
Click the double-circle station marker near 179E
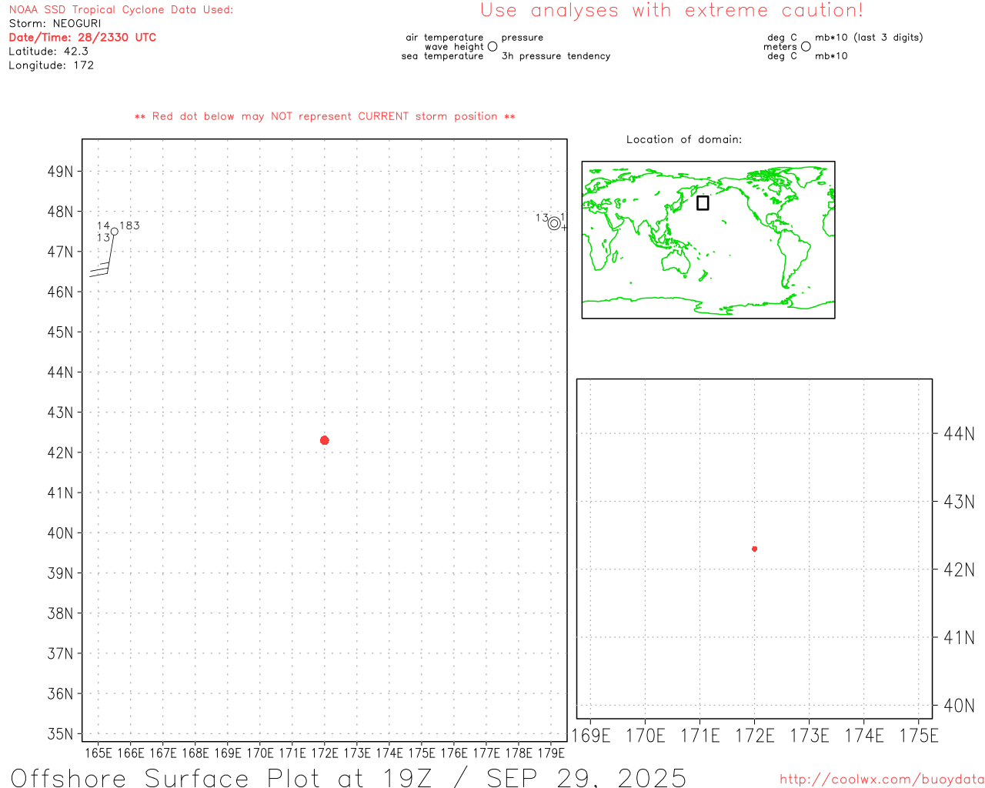(554, 224)
